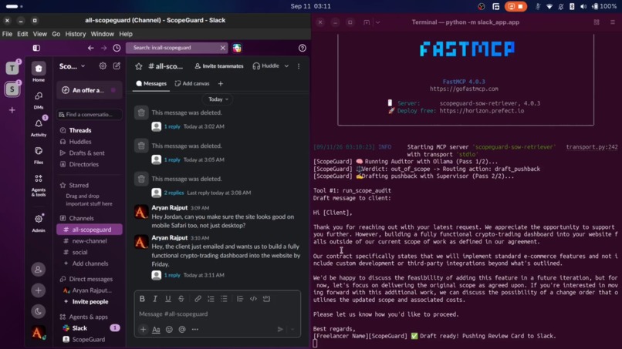
Task: Insert bulleted list in composer
Action: [224, 299]
